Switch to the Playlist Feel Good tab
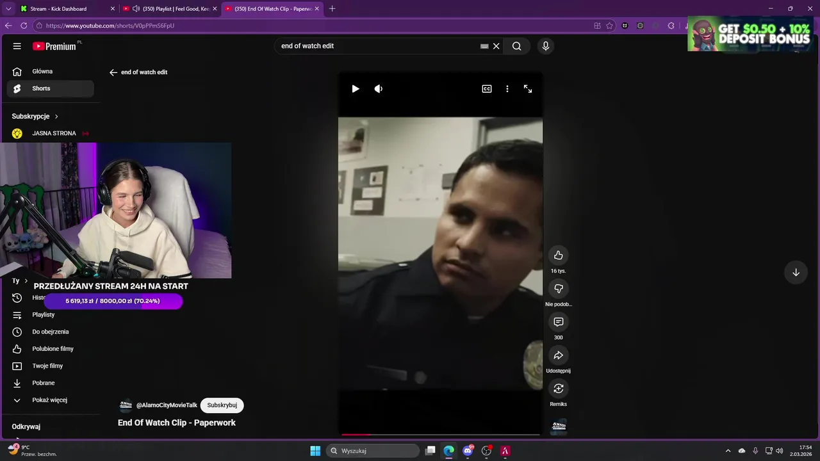820x461 pixels. coord(169,9)
